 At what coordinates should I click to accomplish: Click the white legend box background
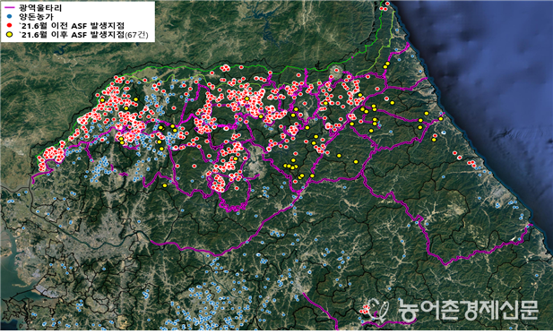(77, 21)
